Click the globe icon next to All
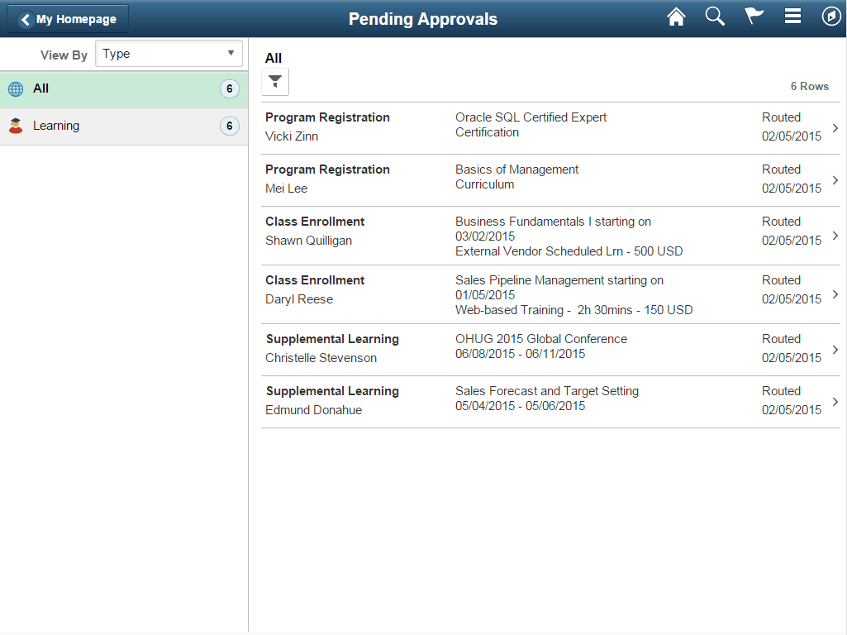 [x=16, y=88]
